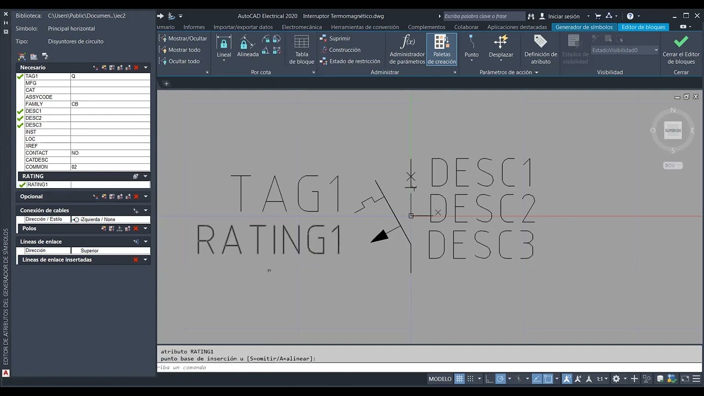
Task: Remove icon in Líneas de enlace insertadas
Action: (136, 260)
